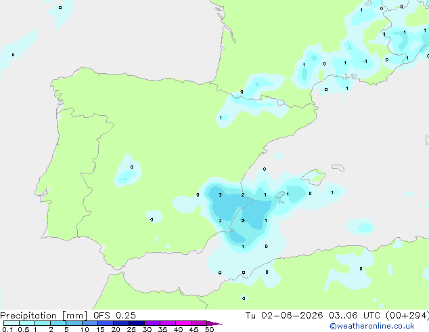Image resolution: width=429 pixels, height=332 pixels.
Task: Click the '0.1' legend scale label
Action: 7,329
